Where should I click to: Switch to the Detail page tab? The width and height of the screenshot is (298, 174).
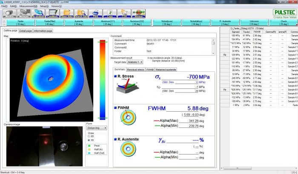click(26, 31)
